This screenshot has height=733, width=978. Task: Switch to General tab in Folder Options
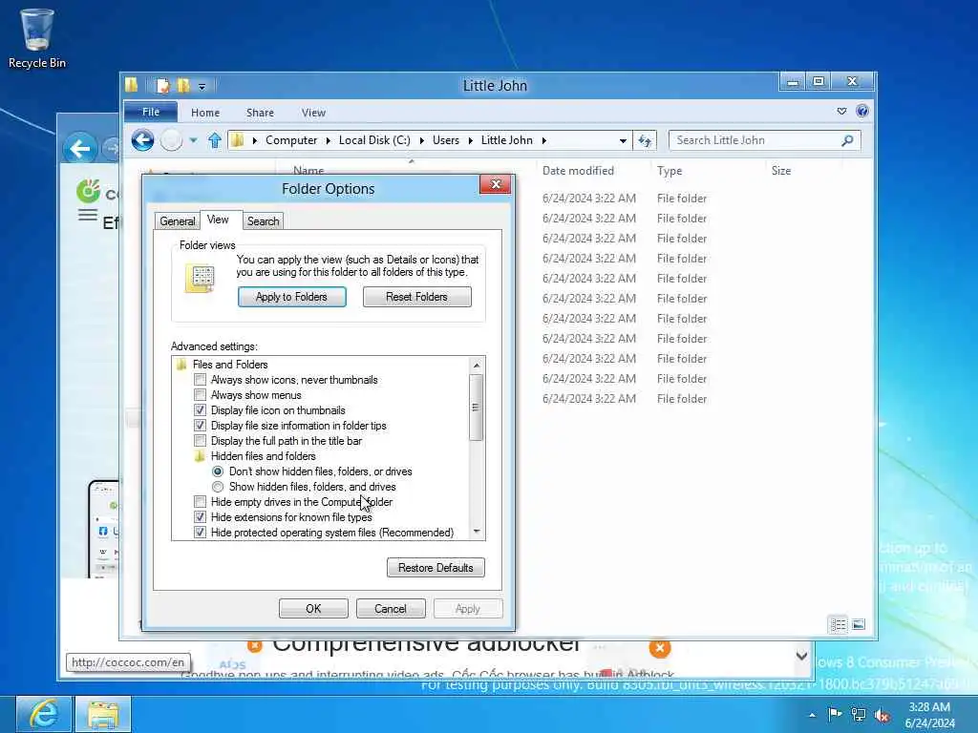pos(177,221)
